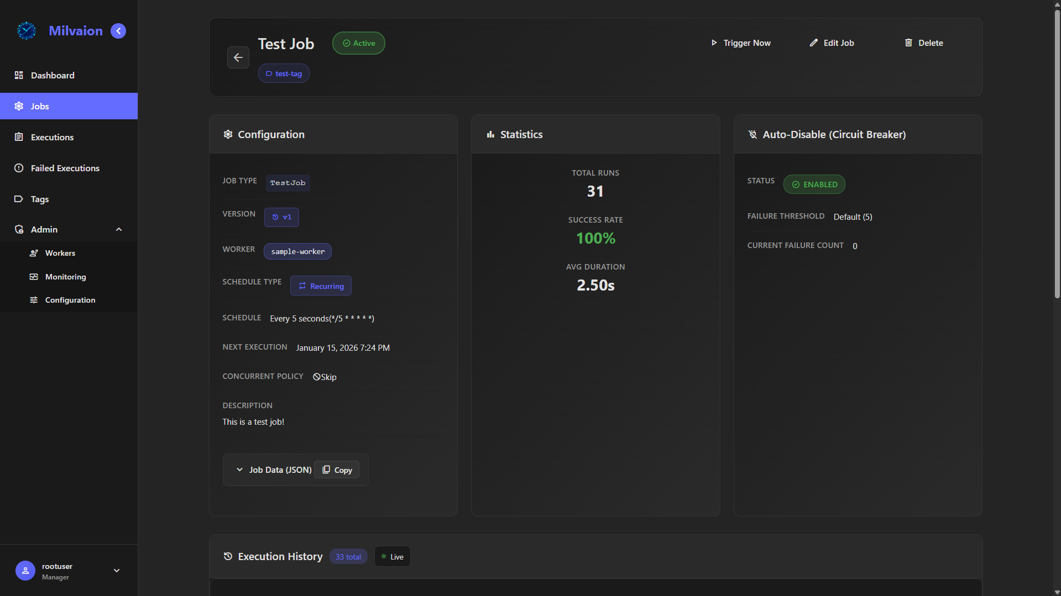Click the Workers people icon
This screenshot has width=1061, height=596.
pos(34,253)
